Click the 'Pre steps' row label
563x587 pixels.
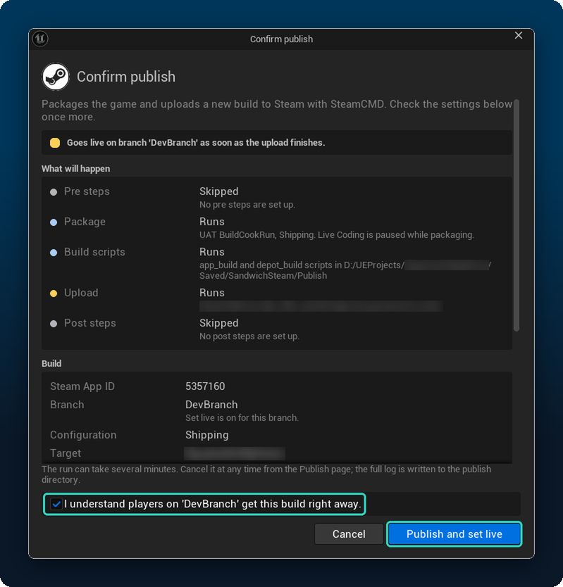tap(87, 191)
